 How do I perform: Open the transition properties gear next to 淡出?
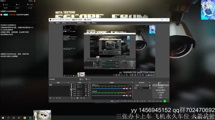point(150,85)
